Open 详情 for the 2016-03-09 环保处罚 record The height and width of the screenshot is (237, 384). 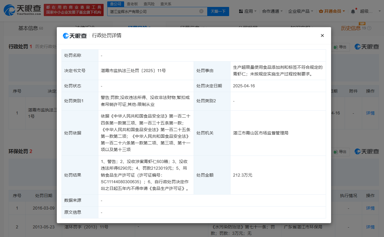coord(370,208)
